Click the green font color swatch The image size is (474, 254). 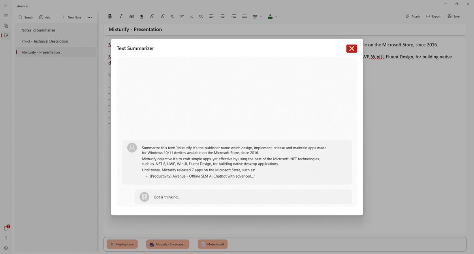coord(270,16)
